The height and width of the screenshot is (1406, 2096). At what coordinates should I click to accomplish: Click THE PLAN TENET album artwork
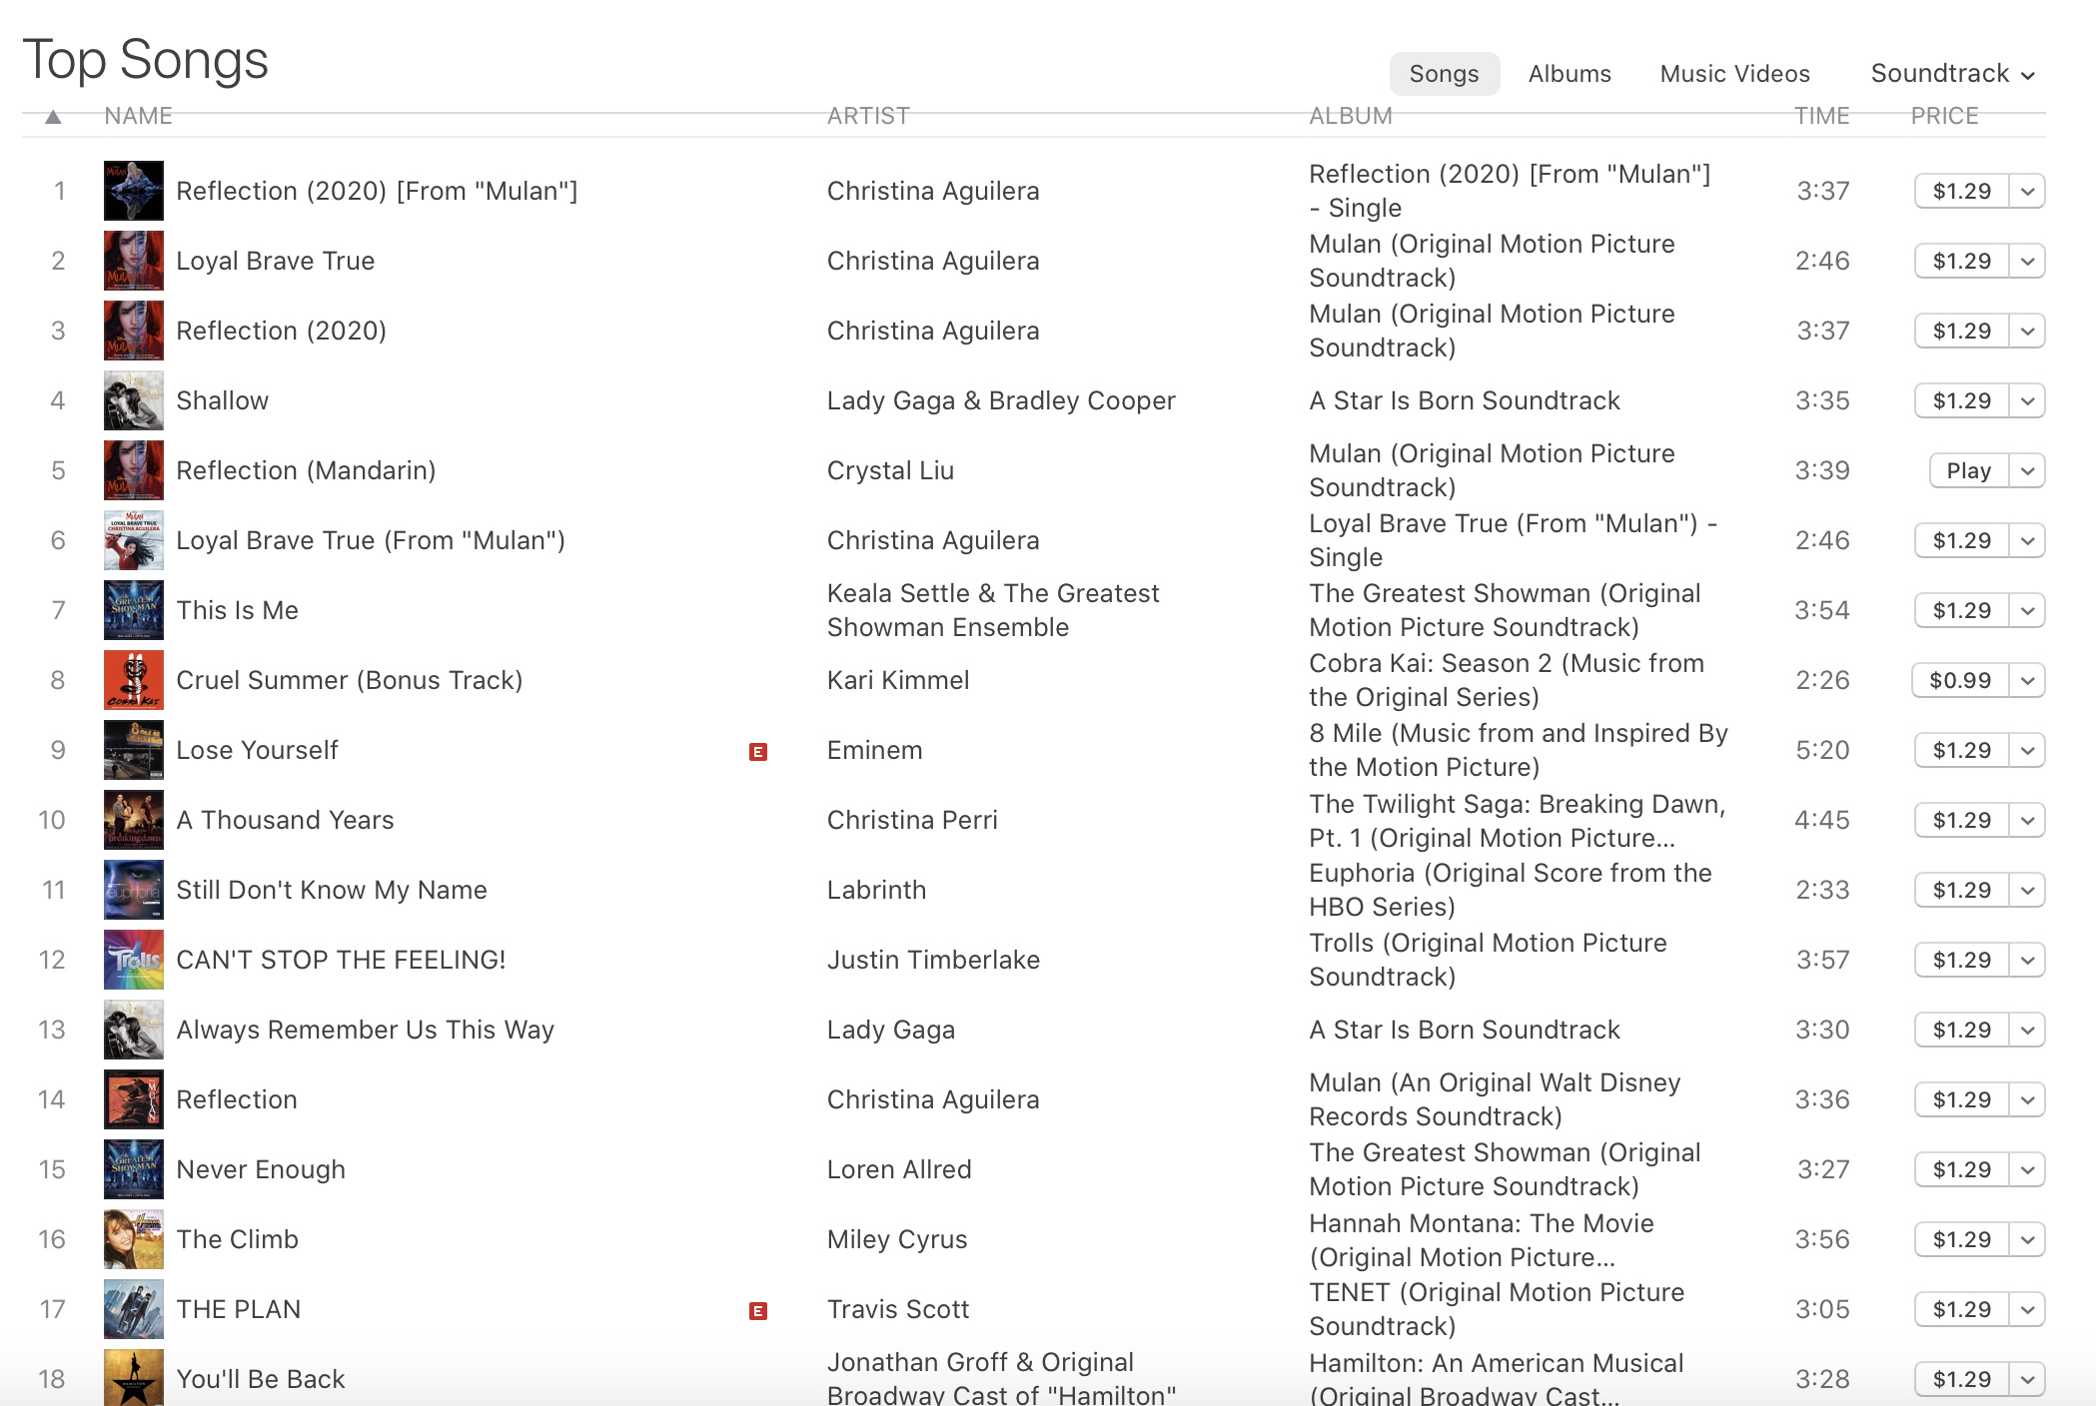click(x=134, y=1309)
